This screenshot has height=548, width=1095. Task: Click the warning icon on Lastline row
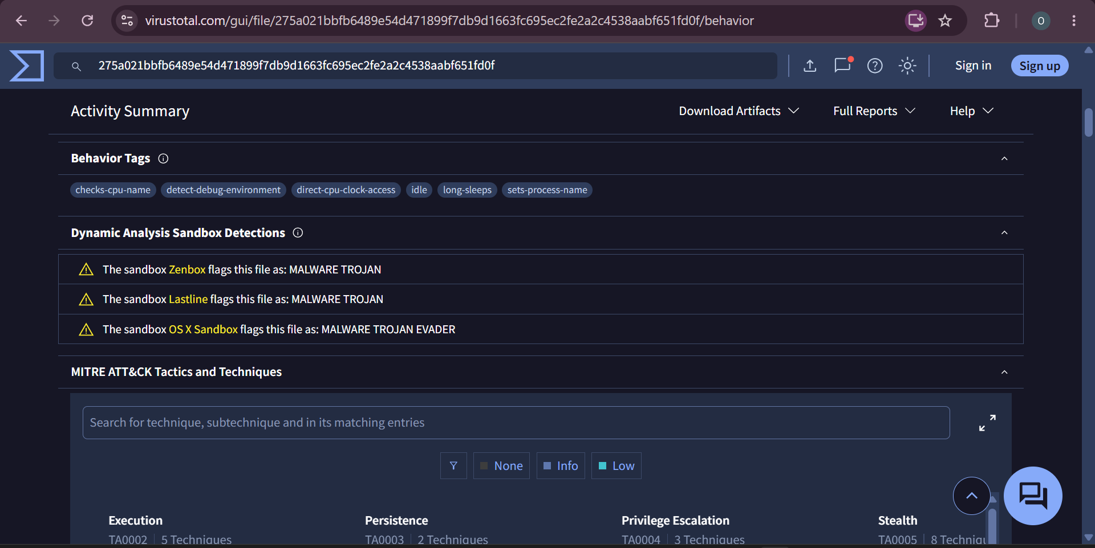pos(86,299)
